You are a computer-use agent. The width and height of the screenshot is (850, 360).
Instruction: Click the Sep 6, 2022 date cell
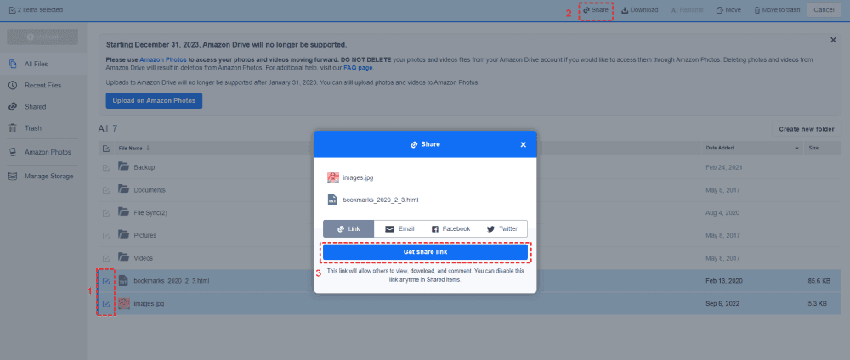[723, 304]
